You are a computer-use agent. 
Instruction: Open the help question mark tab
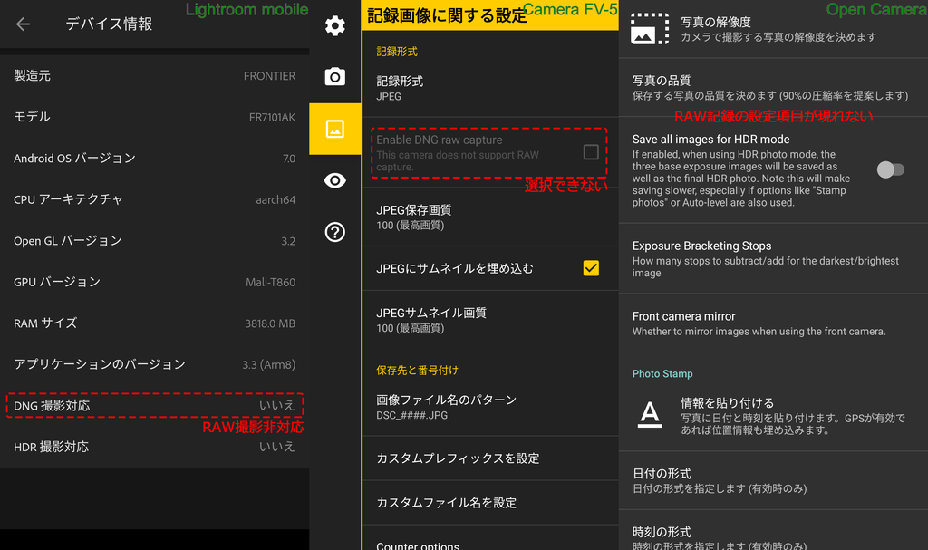coord(335,231)
